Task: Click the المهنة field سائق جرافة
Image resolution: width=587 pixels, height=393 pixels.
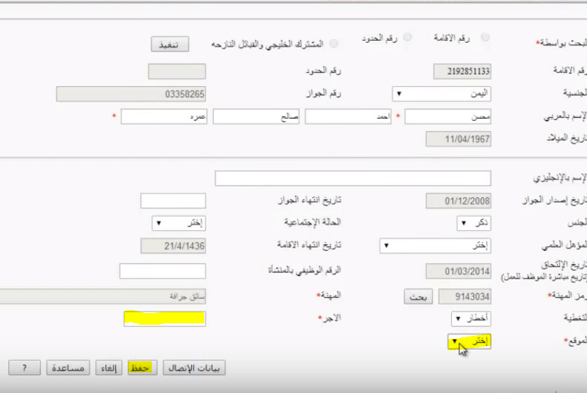Action: [x=103, y=296]
